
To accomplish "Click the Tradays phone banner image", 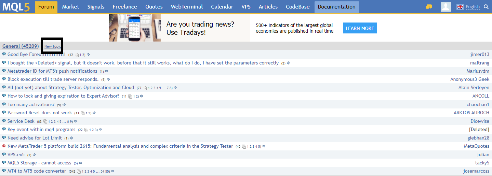I will coord(135,28).
